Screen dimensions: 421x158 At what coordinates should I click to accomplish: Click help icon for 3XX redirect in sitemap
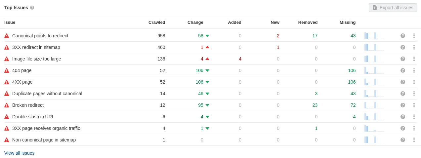403,47
